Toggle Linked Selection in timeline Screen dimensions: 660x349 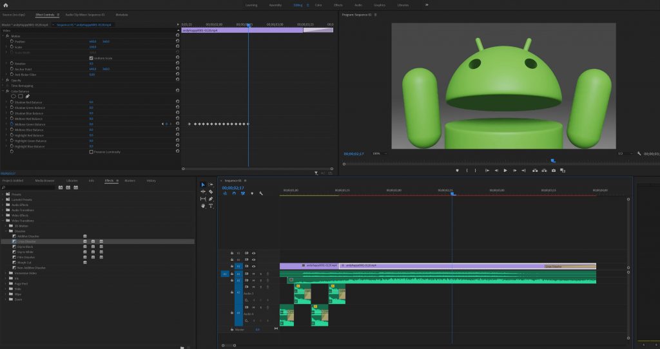[243, 193]
